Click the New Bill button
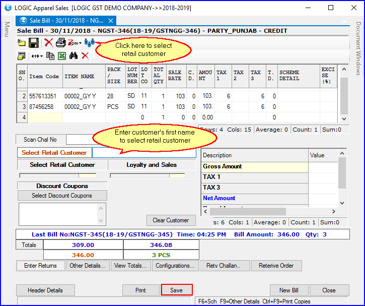The width and height of the screenshot is (365, 306). [x=289, y=290]
